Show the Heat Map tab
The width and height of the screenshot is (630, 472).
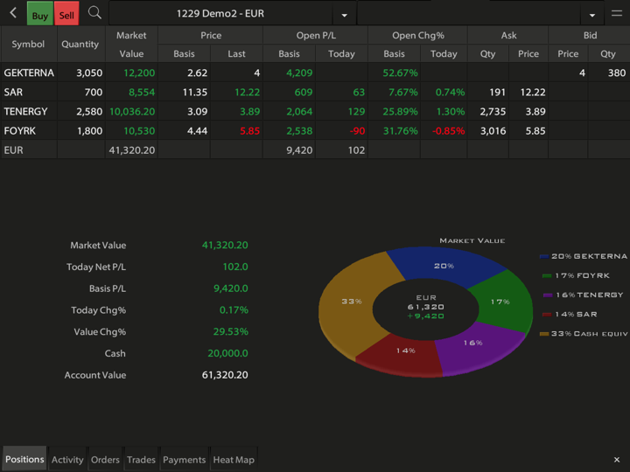click(234, 460)
